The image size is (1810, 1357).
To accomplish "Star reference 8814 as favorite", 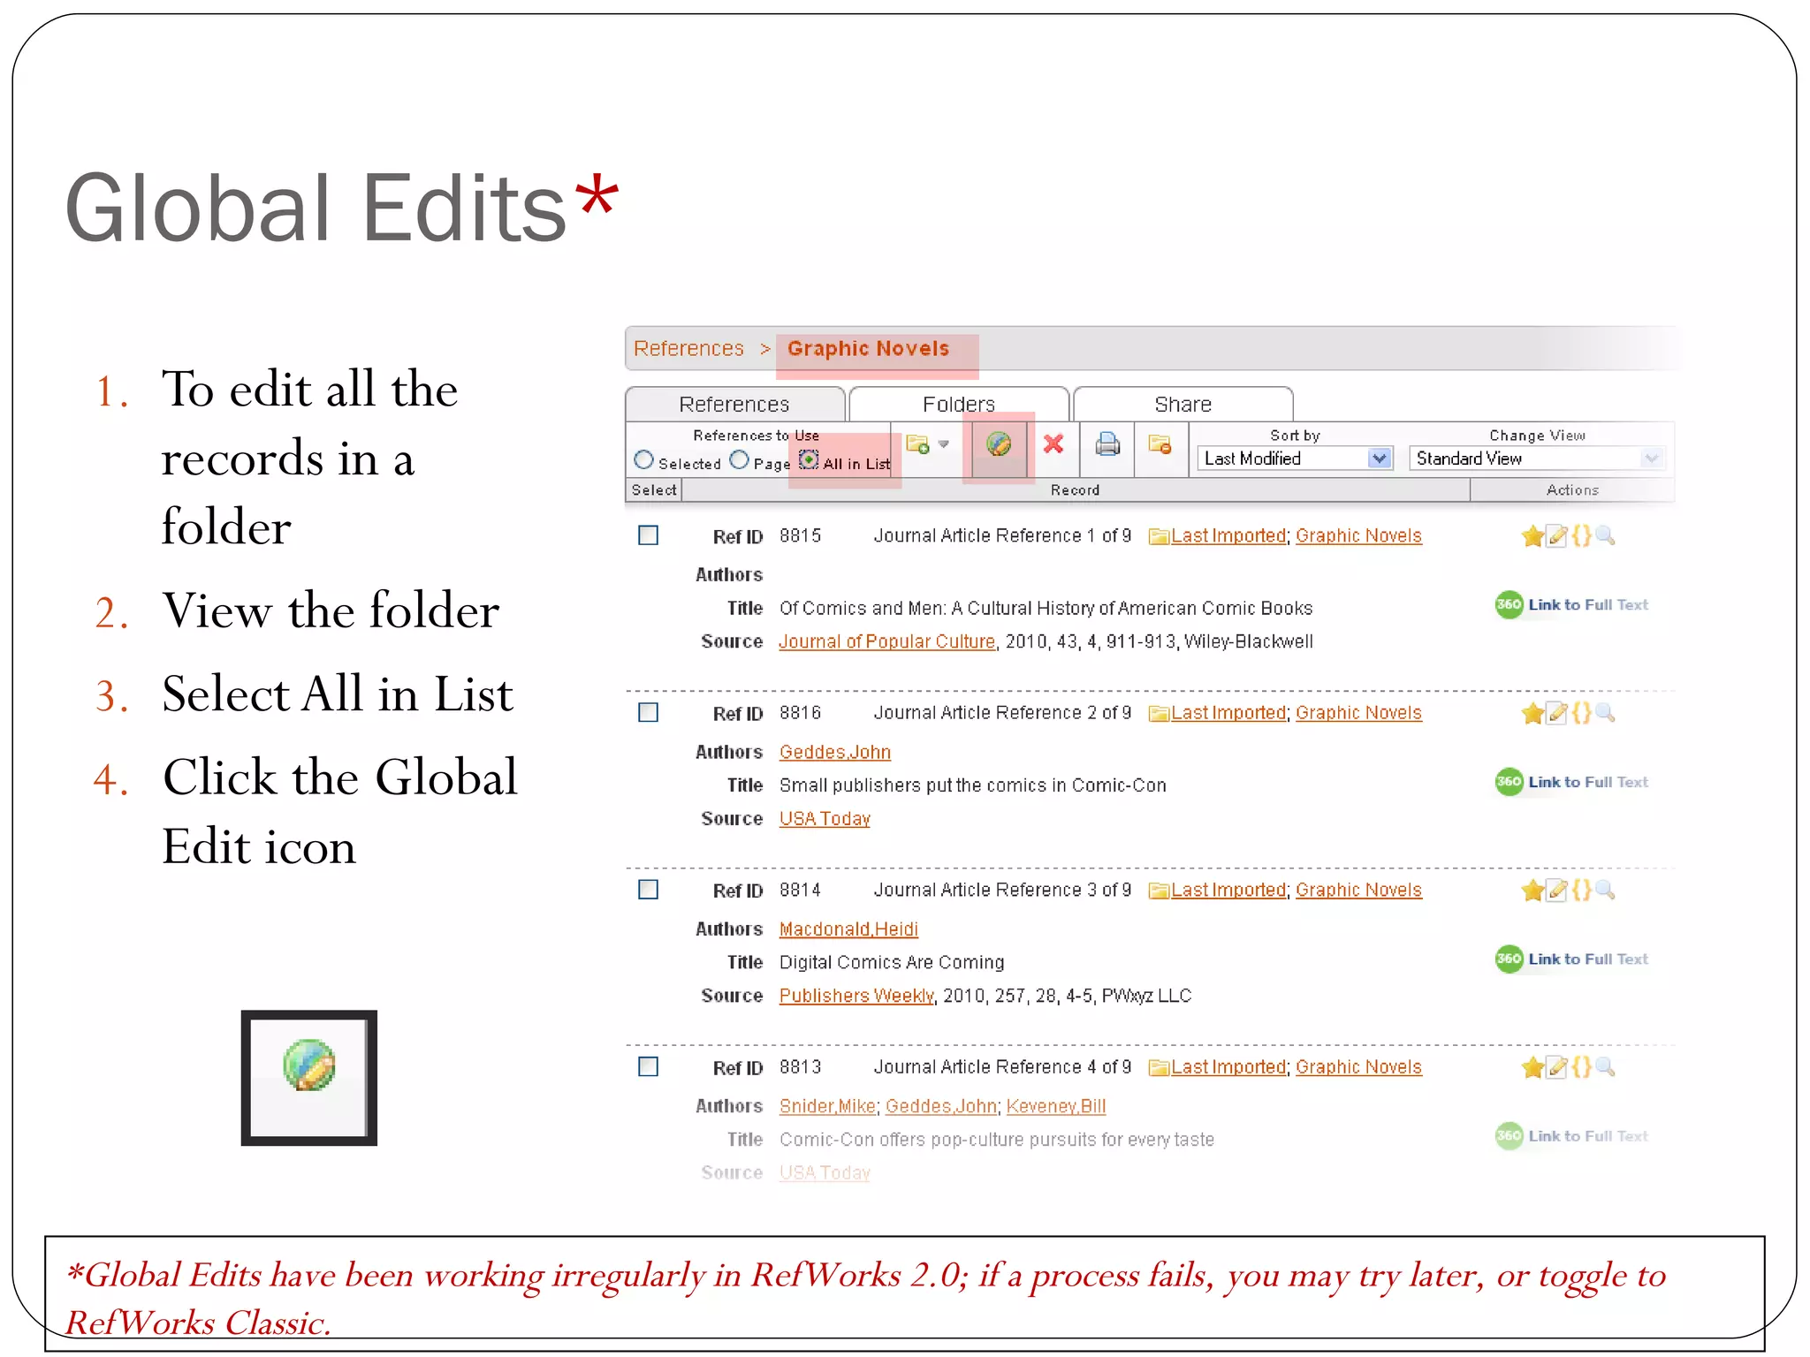I will pyautogui.click(x=1532, y=891).
